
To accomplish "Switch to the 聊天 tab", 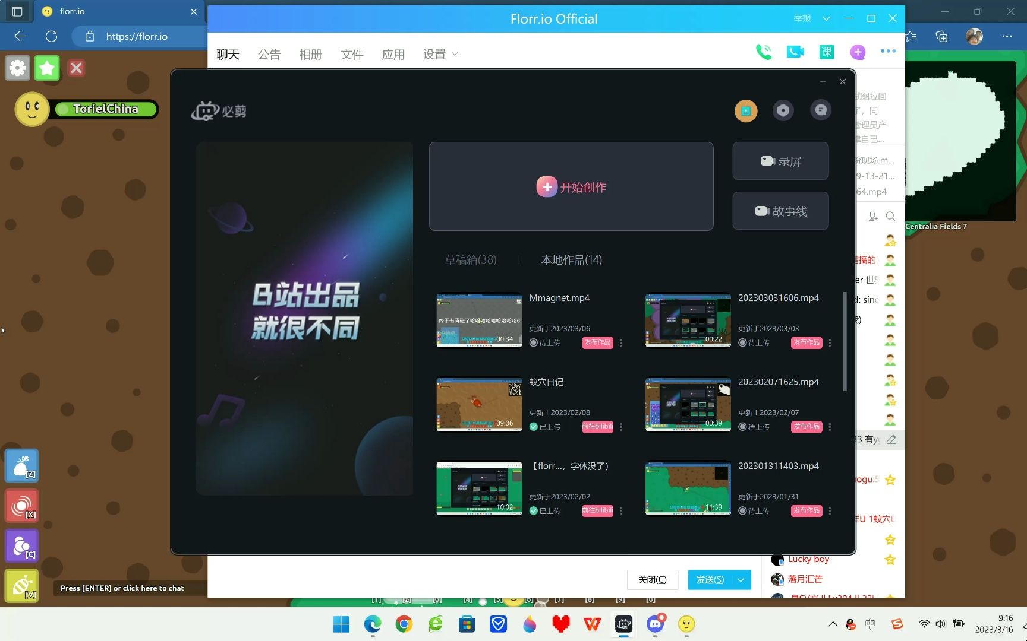I will point(228,55).
